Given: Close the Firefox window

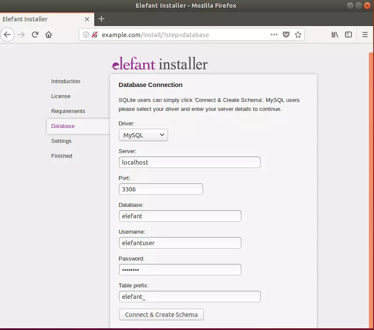Looking at the screenshot, I should point(367,5).
